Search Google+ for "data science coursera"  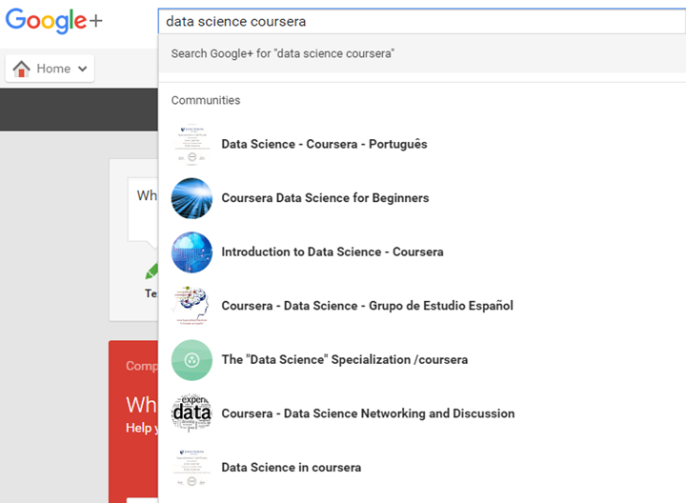(x=422, y=53)
